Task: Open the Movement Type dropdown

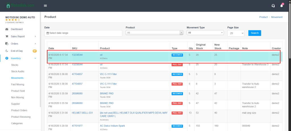Action: [x=205, y=33]
